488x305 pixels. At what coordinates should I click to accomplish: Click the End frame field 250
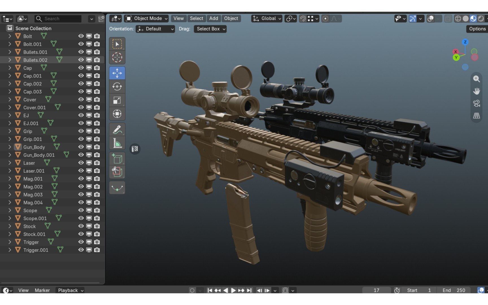click(x=454, y=290)
